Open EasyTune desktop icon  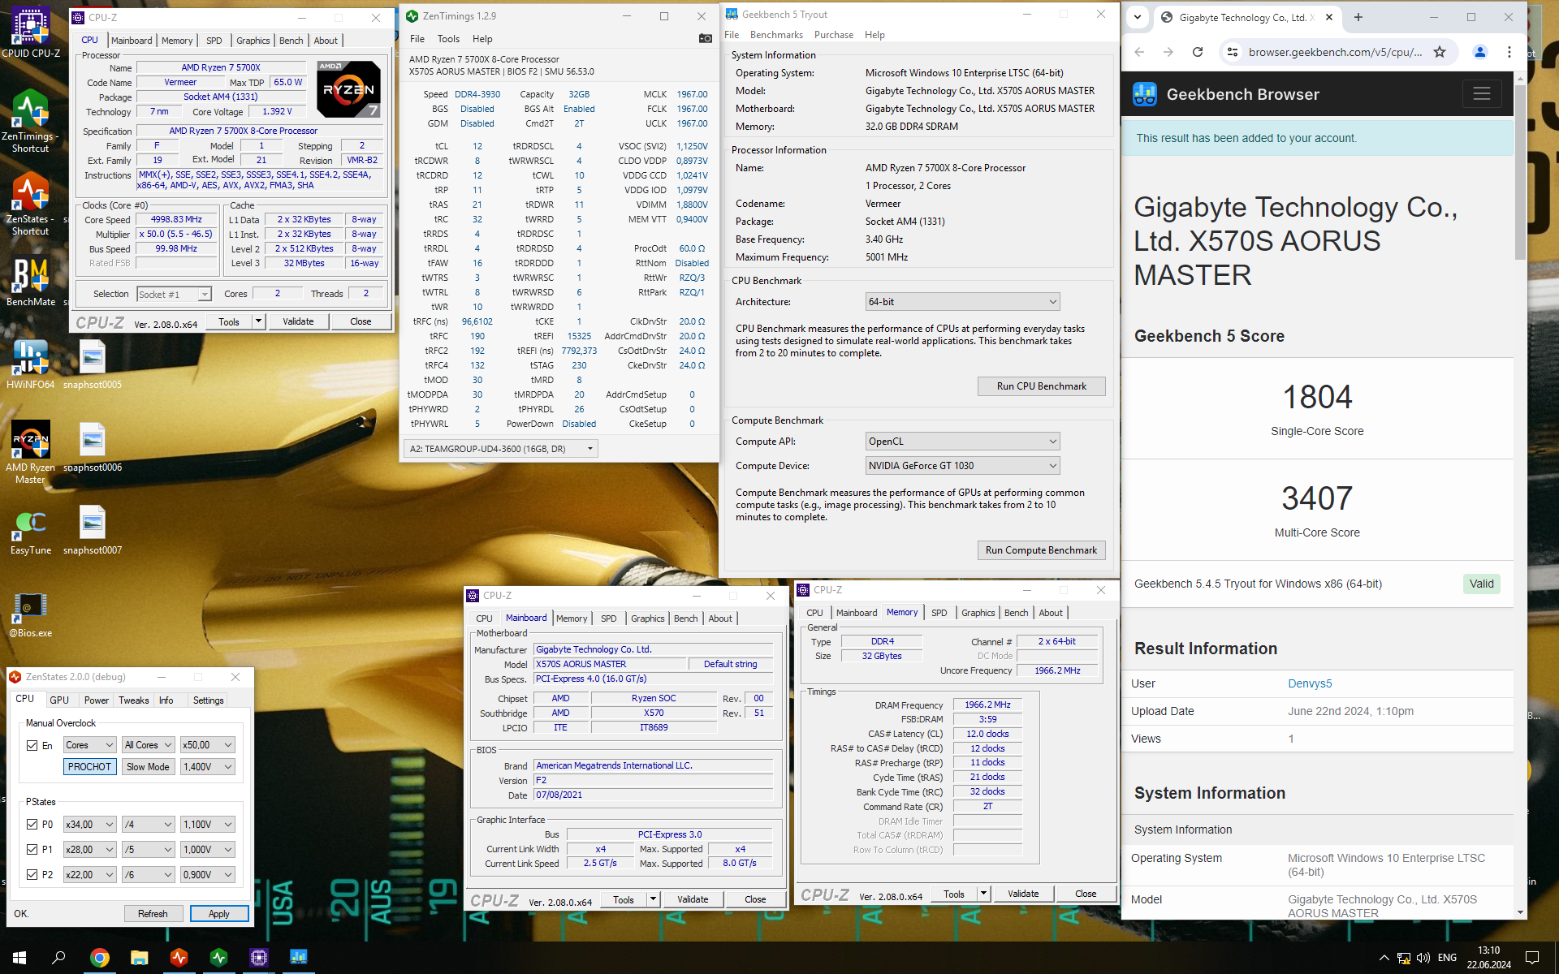(31, 531)
